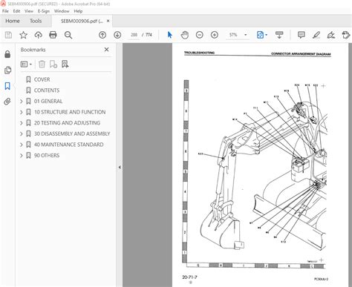Open the File menu
The height and width of the screenshot is (287, 352).
[5, 11]
